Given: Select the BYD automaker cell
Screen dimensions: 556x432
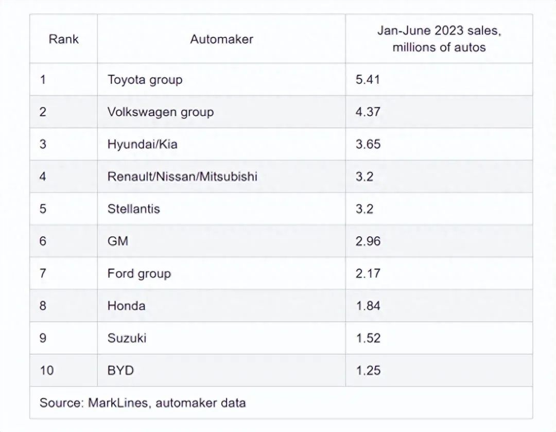Looking at the screenshot, I should pos(121,370).
